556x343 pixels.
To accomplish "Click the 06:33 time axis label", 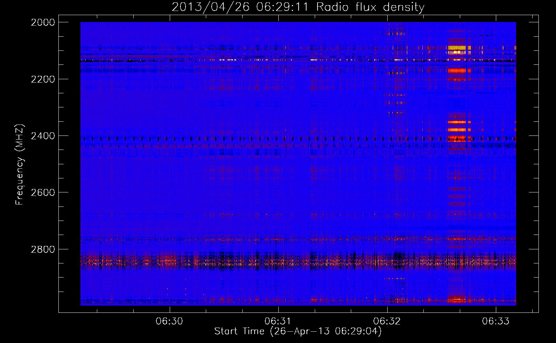I will [496, 321].
